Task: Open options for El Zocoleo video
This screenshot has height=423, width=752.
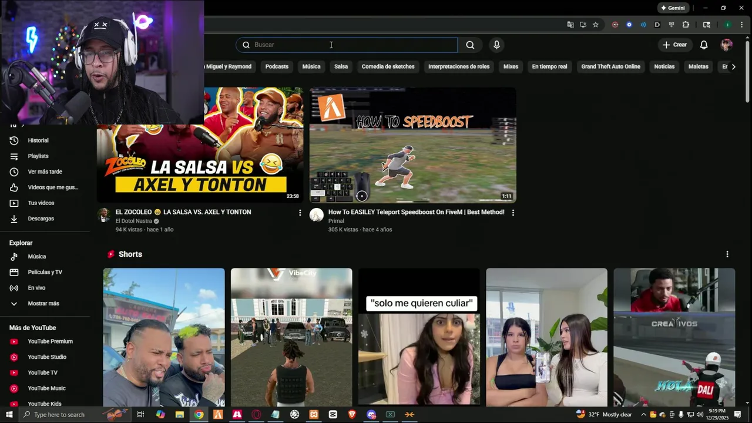Action: 300,213
